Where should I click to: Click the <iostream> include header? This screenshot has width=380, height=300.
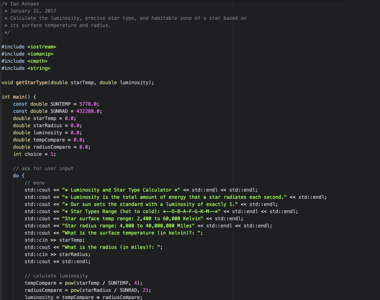pos(42,47)
